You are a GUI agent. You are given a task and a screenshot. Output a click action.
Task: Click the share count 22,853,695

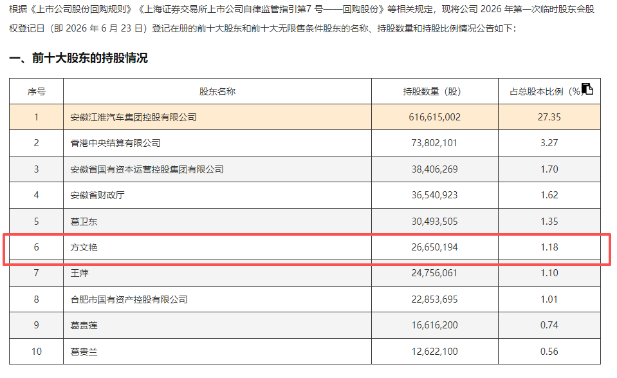pos(434,299)
